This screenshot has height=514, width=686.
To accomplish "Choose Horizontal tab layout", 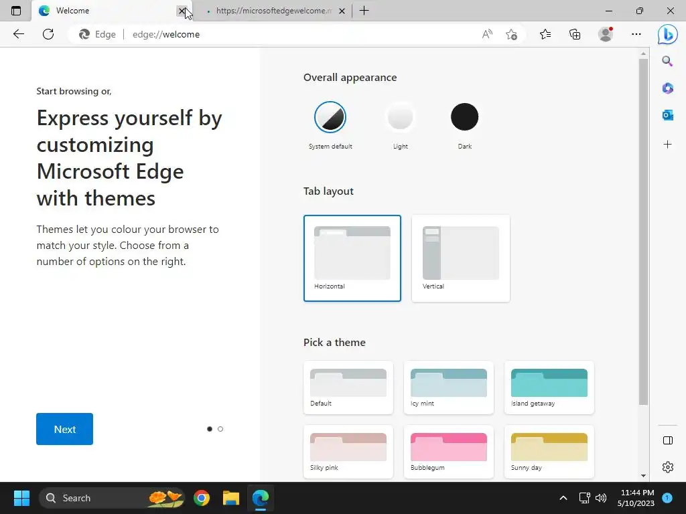I will 352,258.
